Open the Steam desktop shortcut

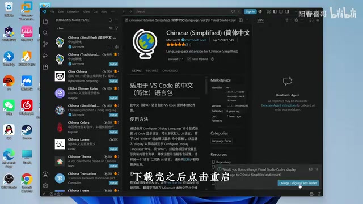27,132
